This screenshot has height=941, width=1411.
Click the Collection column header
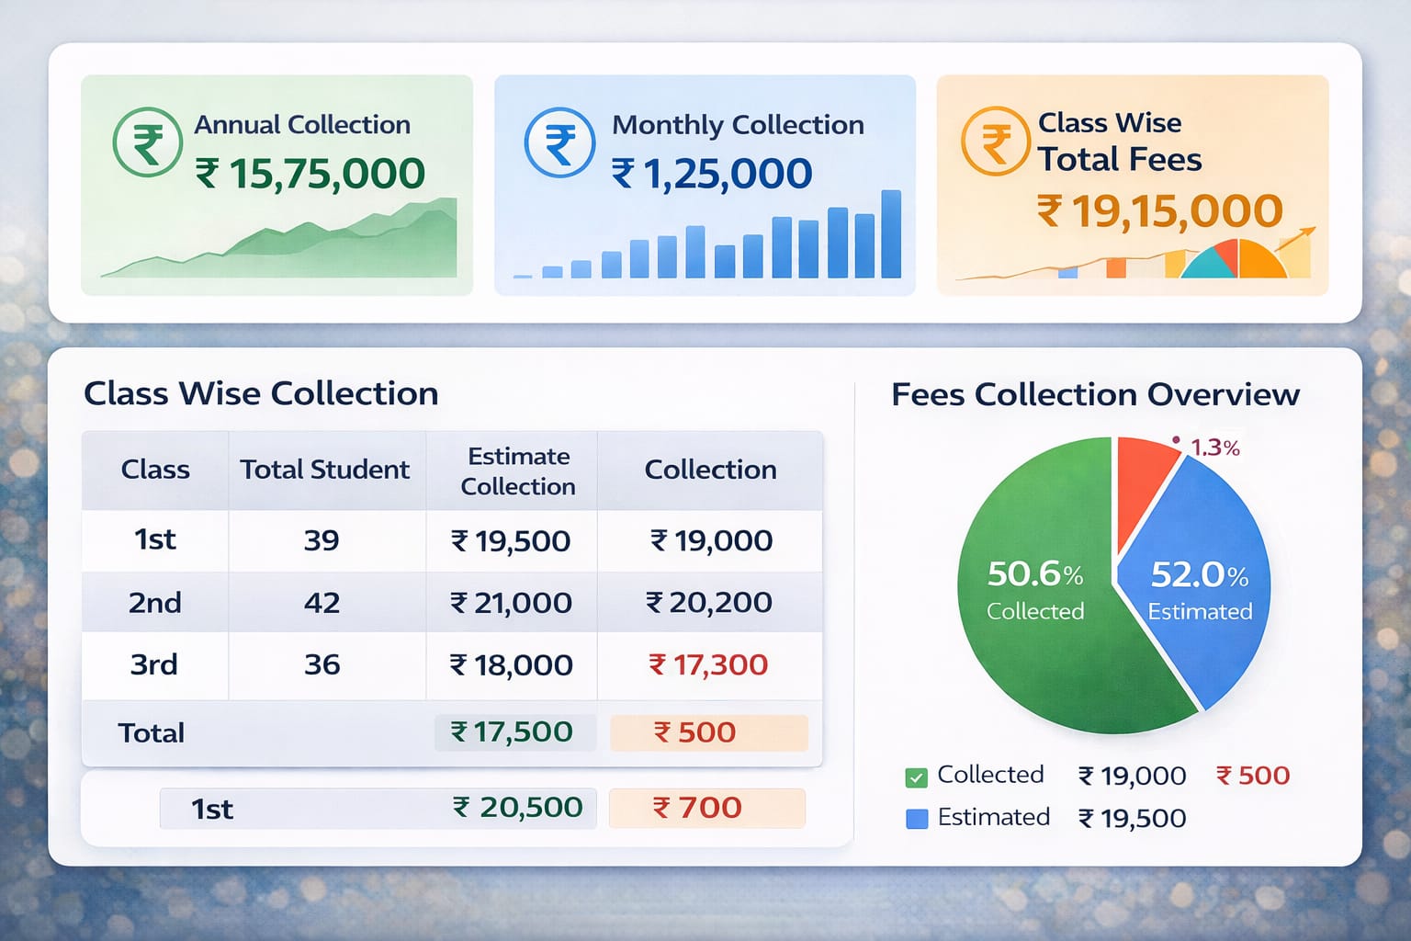pos(710,470)
